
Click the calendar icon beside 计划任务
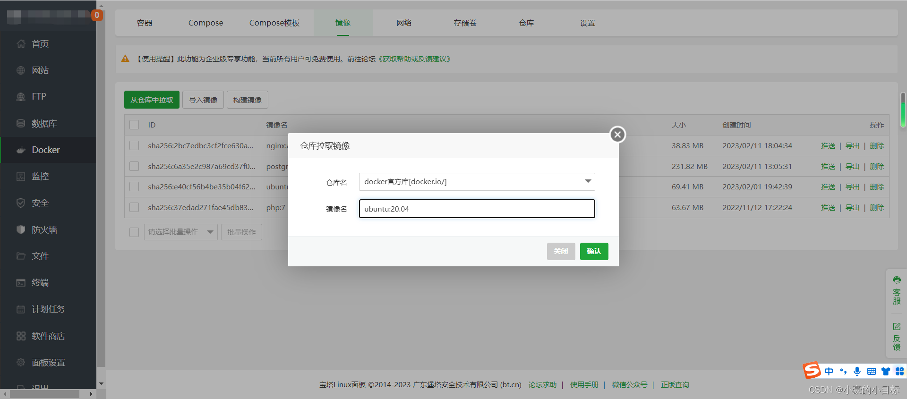(x=21, y=309)
